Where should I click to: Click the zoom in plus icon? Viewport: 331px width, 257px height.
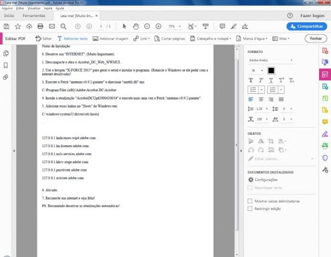(x=159, y=26)
